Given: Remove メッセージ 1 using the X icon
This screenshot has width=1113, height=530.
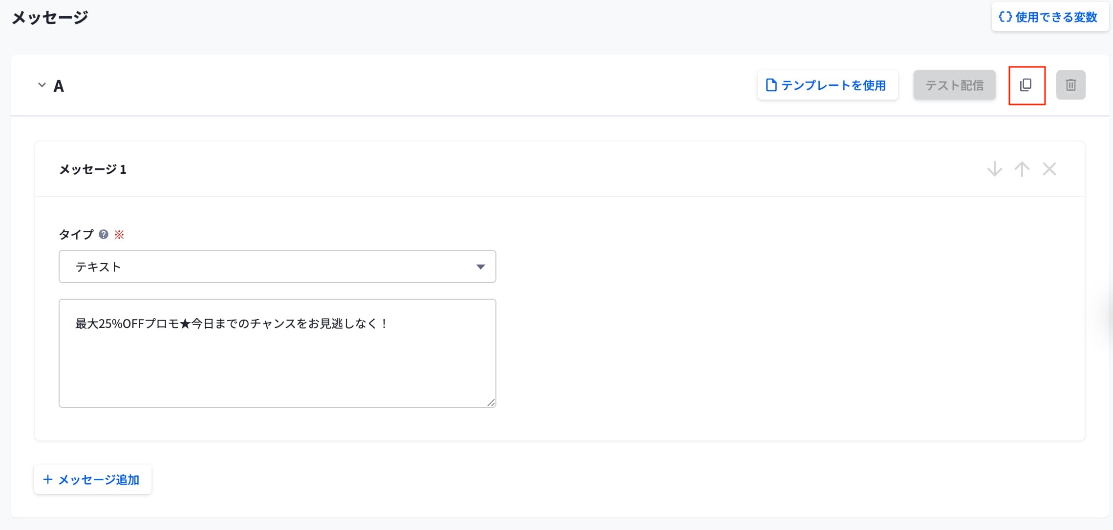Looking at the screenshot, I should click(1049, 169).
